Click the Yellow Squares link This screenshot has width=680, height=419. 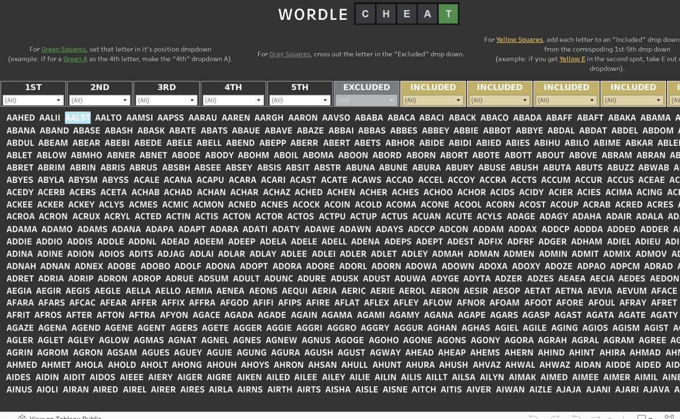click(519, 40)
